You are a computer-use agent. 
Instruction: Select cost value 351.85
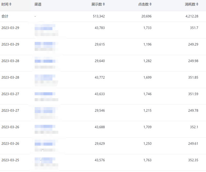point(193,77)
